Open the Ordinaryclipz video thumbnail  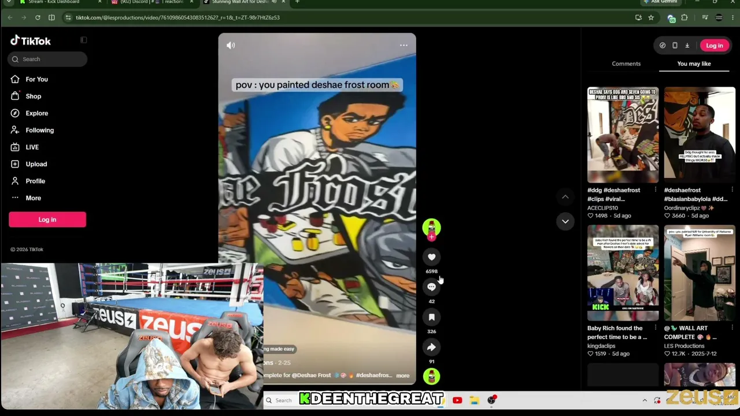tap(700, 135)
